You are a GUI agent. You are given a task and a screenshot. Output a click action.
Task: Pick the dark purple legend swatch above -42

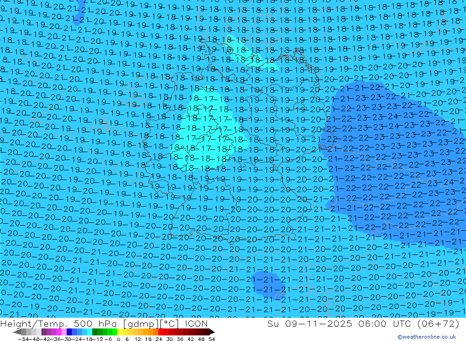(x=44, y=332)
